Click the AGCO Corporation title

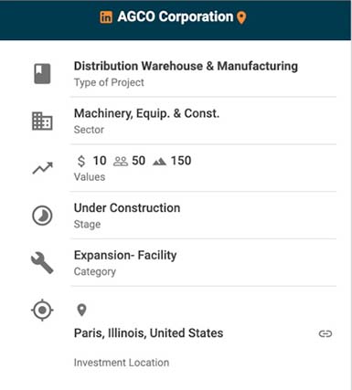176,16
